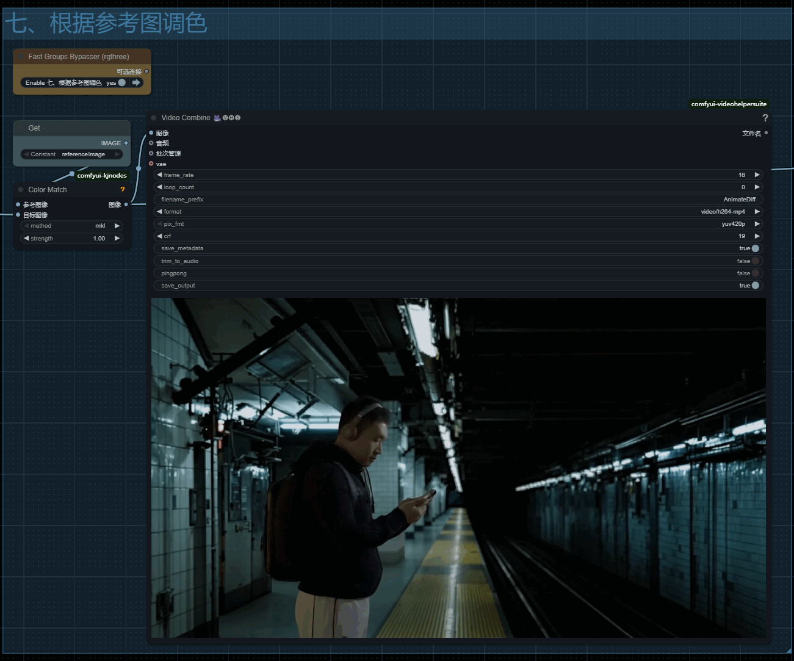This screenshot has width=794, height=661.
Task: Turn on trim_to_audio option
Action: point(755,261)
